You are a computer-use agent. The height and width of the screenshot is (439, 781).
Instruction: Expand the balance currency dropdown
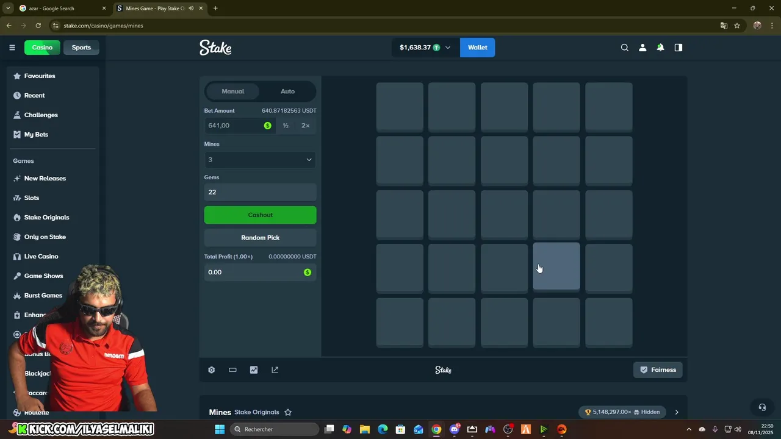coord(448,48)
